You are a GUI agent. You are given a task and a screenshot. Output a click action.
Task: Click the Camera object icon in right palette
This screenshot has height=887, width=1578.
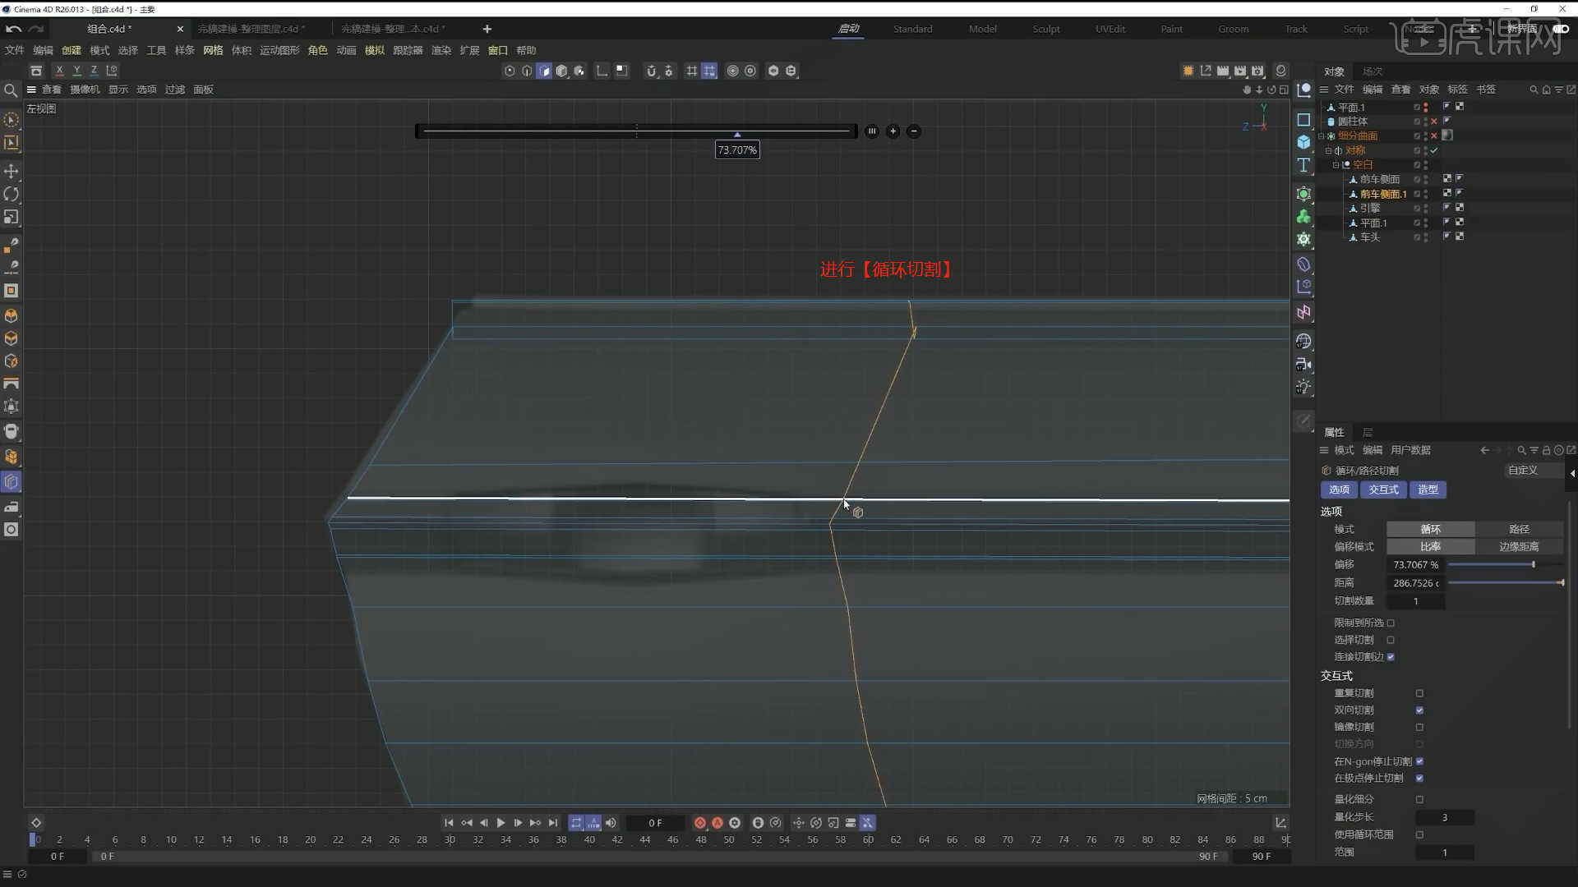(x=1303, y=364)
